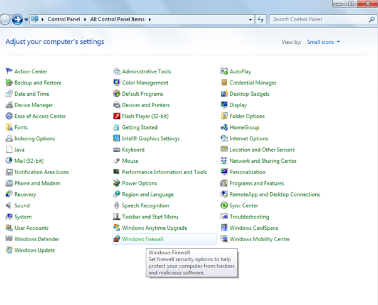
Task: Open RemoteApp and Desktop Connections link
Action: coord(275,194)
